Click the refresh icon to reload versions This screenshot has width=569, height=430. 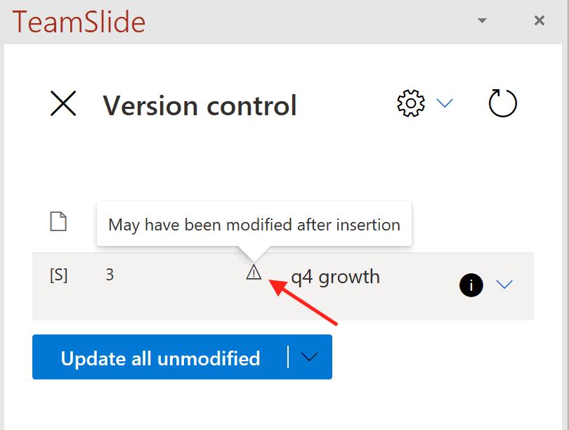(x=503, y=103)
